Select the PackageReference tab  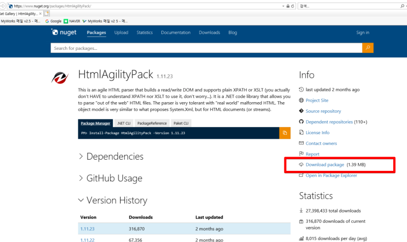(x=152, y=123)
